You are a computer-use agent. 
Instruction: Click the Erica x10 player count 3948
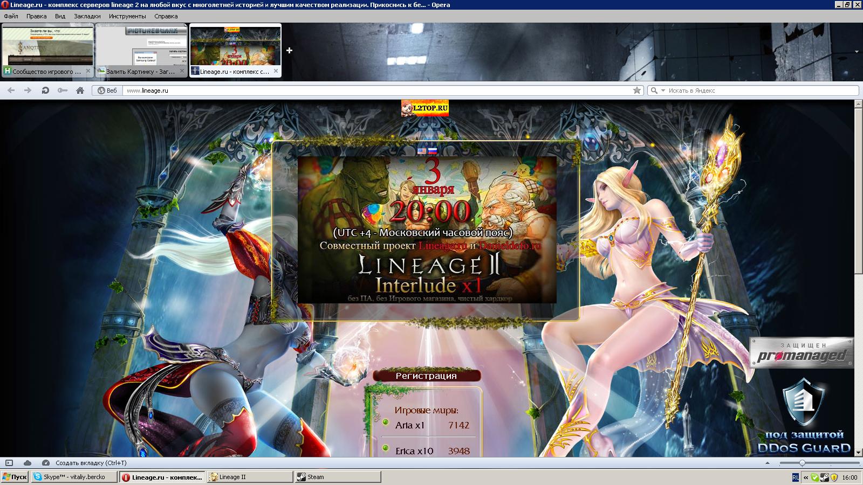458,451
